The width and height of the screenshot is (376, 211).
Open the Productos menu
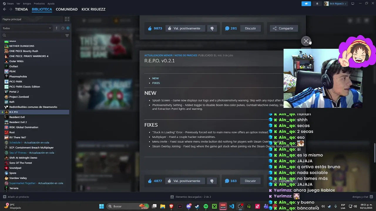point(39,4)
